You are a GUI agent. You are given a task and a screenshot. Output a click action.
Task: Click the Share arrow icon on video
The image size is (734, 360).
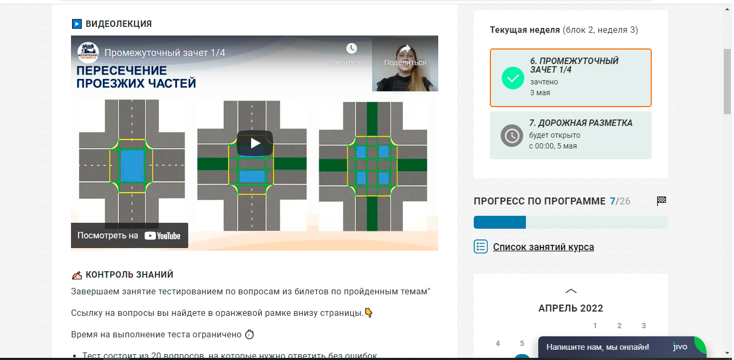point(405,49)
